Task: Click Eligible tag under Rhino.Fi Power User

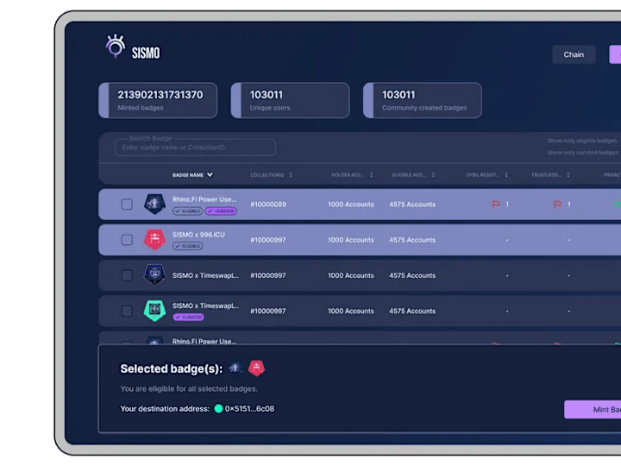Action: click(187, 211)
